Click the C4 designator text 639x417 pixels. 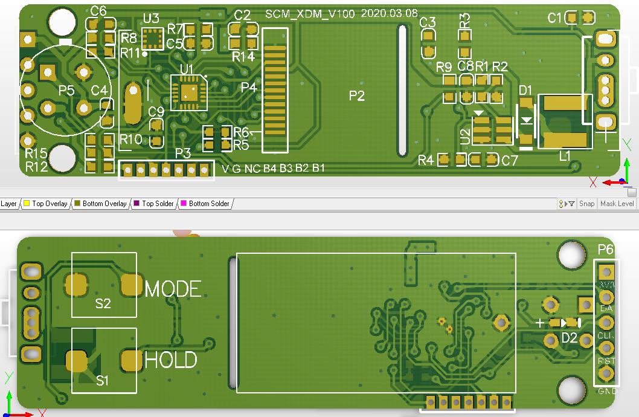pos(99,90)
